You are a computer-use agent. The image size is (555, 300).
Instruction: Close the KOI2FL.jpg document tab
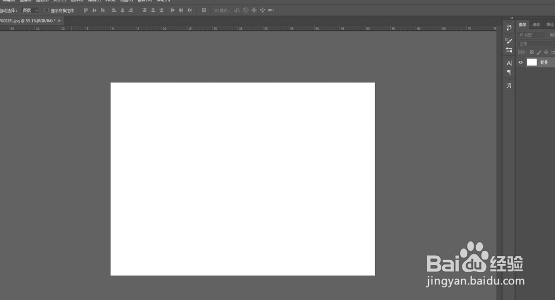(x=59, y=21)
